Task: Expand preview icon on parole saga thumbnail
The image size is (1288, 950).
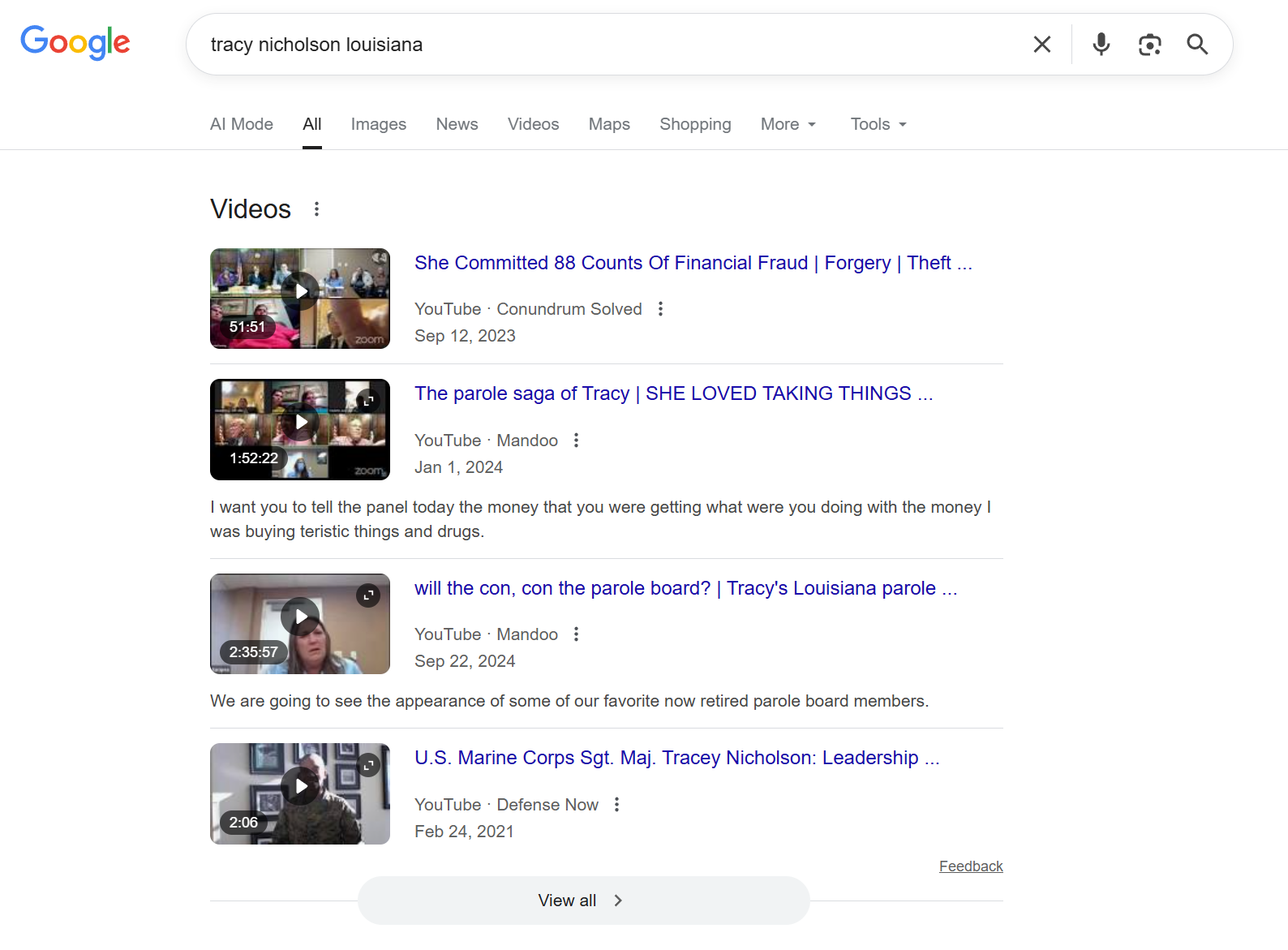Action: 368,400
